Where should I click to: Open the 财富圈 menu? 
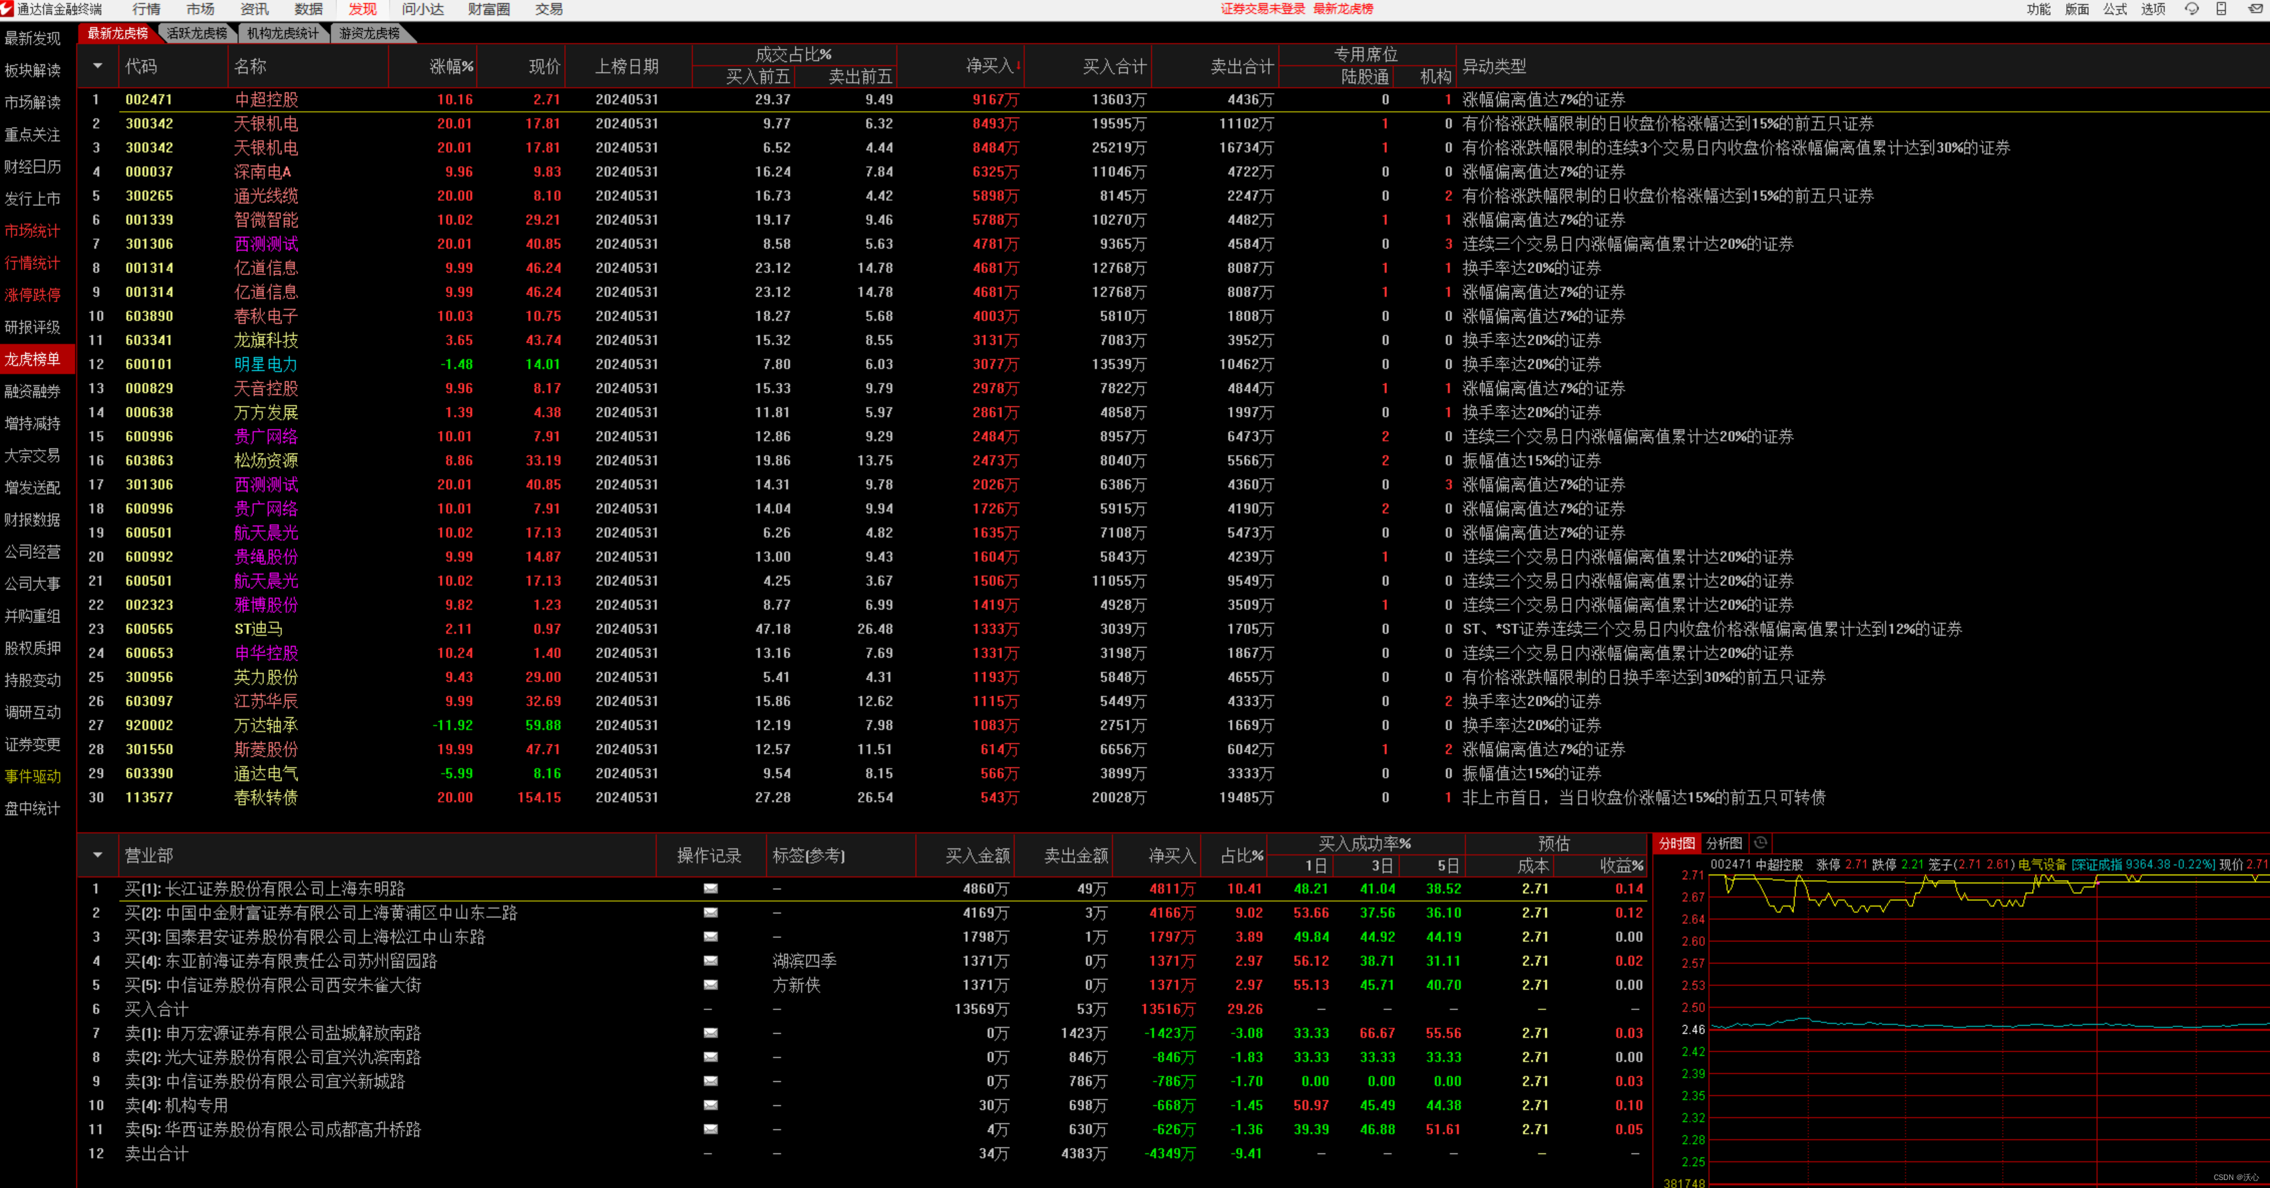(489, 9)
